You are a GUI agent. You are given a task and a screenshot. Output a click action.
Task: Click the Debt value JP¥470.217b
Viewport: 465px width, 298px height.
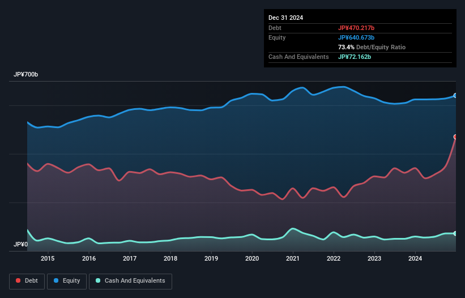(356, 28)
